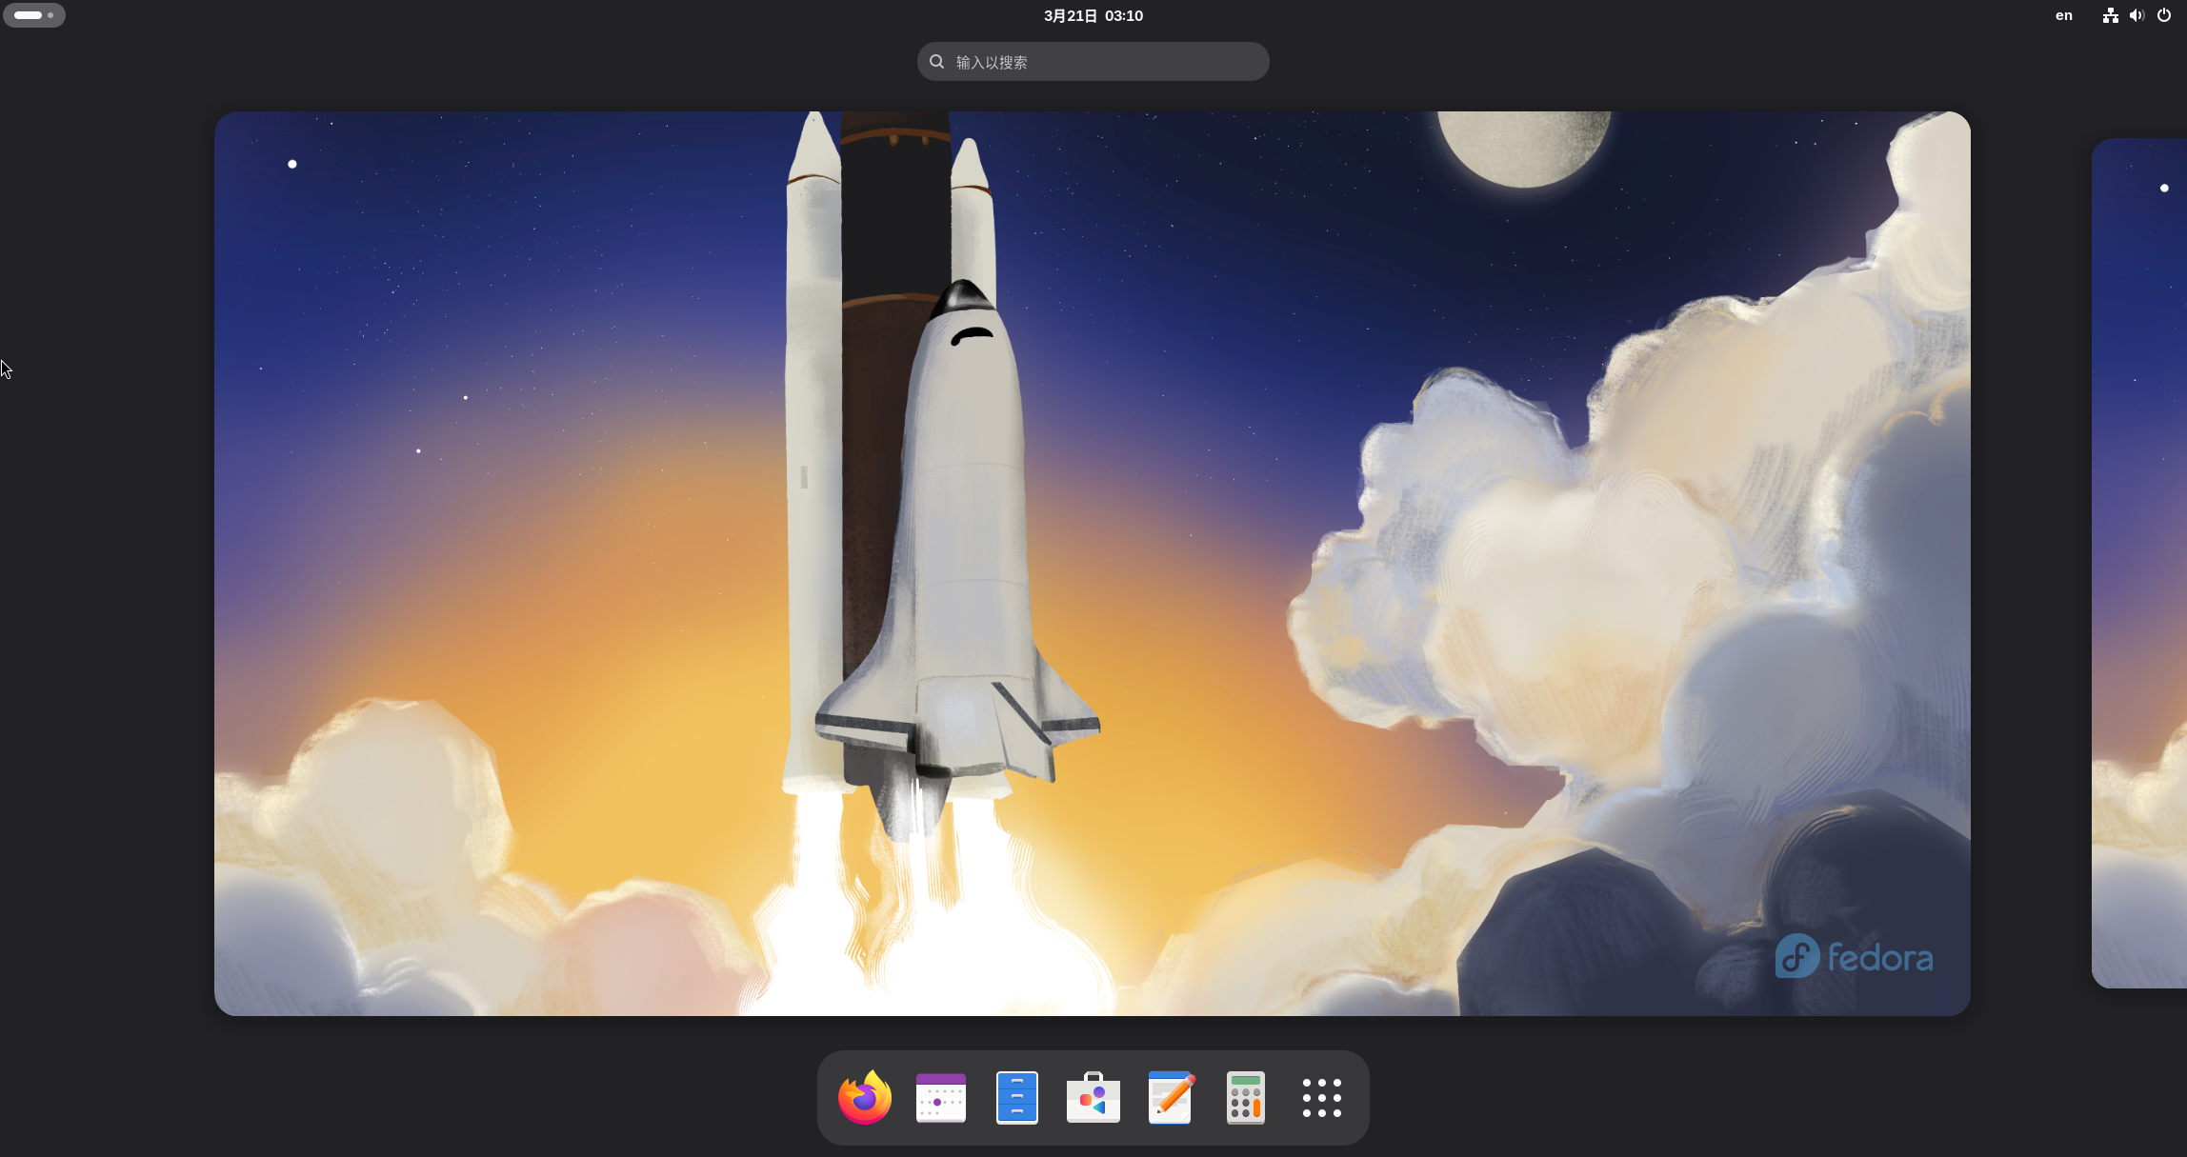Open the Software shopping bag icon
The height and width of the screenshot is (1157, 2187).
[x=1093, y=1098]
